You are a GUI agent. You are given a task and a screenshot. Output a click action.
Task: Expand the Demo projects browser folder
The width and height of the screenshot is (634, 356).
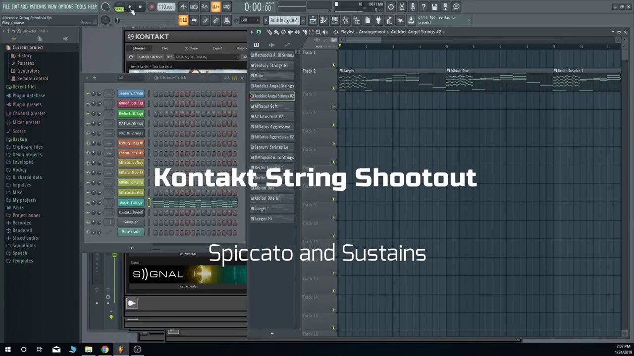coord(27,154)
